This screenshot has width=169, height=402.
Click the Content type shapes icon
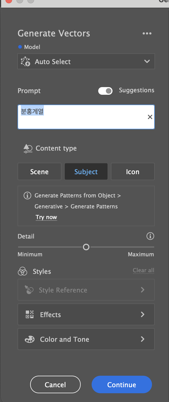[28, 148]
